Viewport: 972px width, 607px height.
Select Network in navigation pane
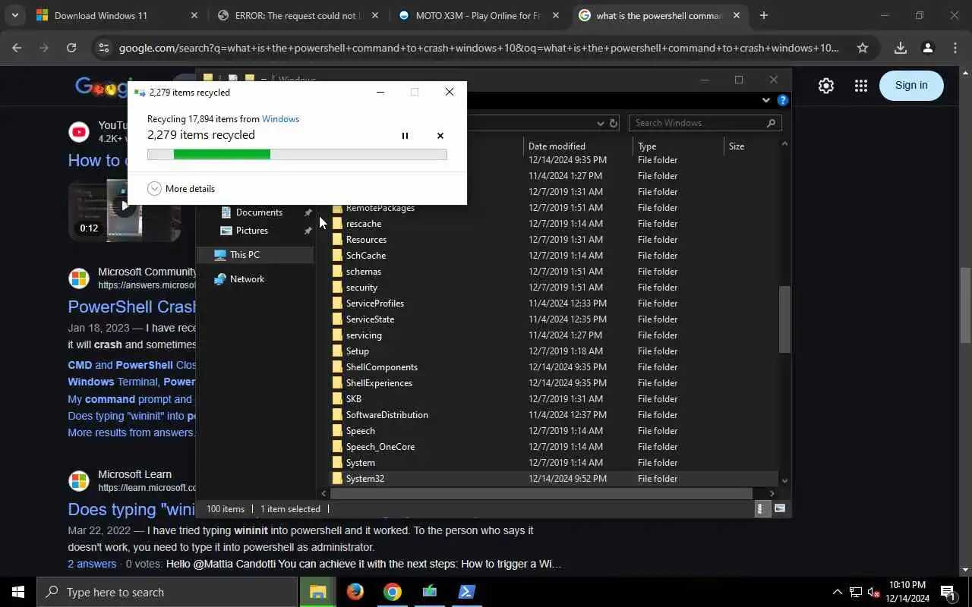pos(247,279)
